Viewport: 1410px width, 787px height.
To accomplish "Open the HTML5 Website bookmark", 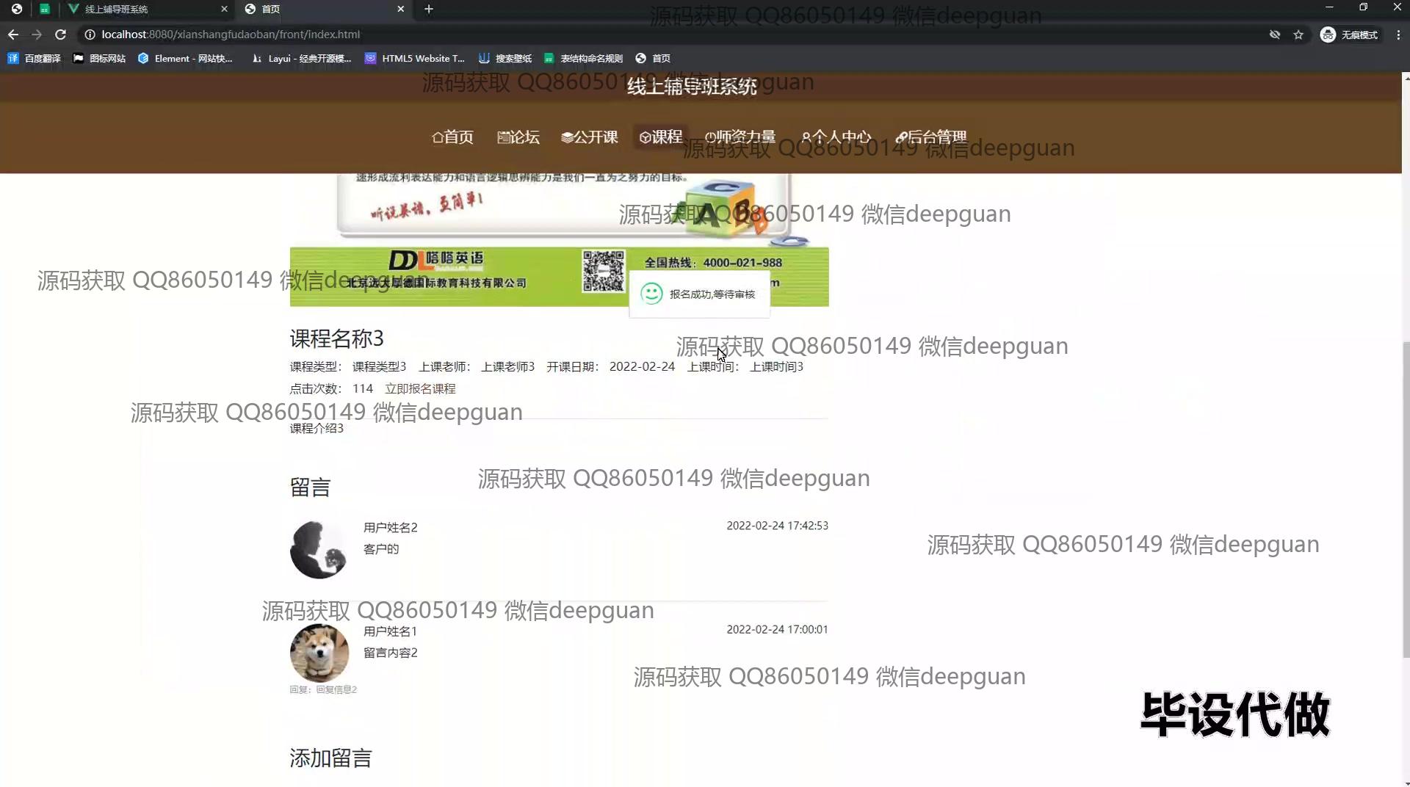I will click(x=415, y=59).
